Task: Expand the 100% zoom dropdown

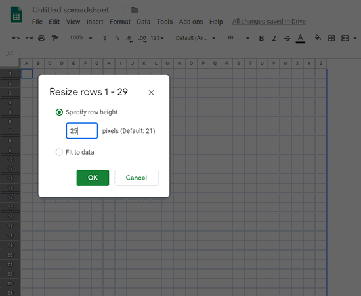Action: coord(81,38)
